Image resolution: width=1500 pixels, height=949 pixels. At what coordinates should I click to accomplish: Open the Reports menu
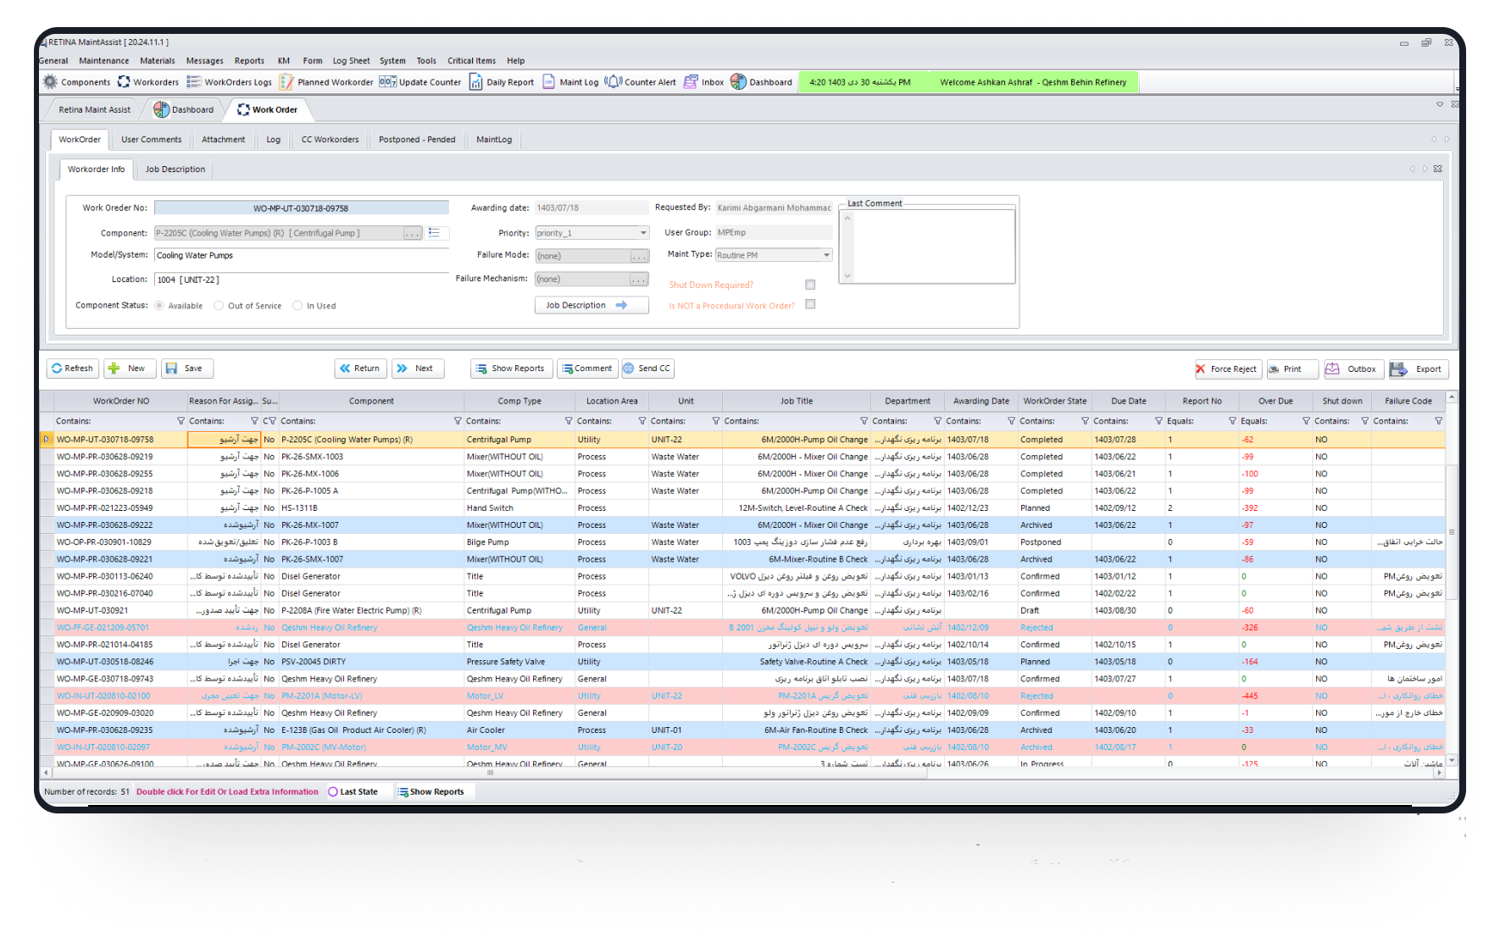(x=249, y=61)
